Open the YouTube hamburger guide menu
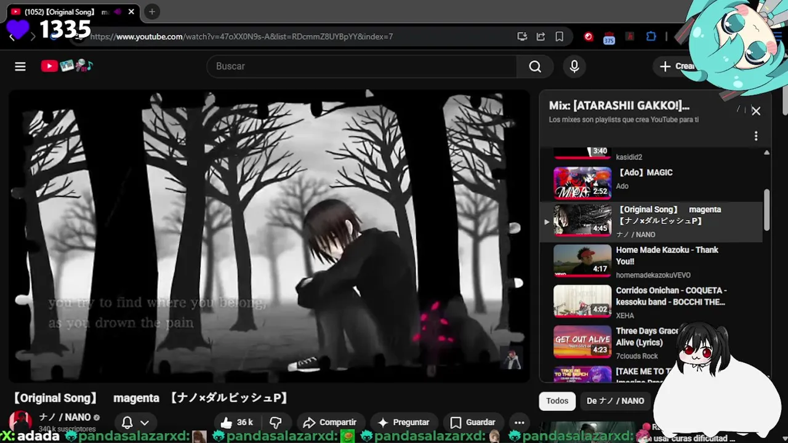Screen dimensions: 788x443 [20, 66]
